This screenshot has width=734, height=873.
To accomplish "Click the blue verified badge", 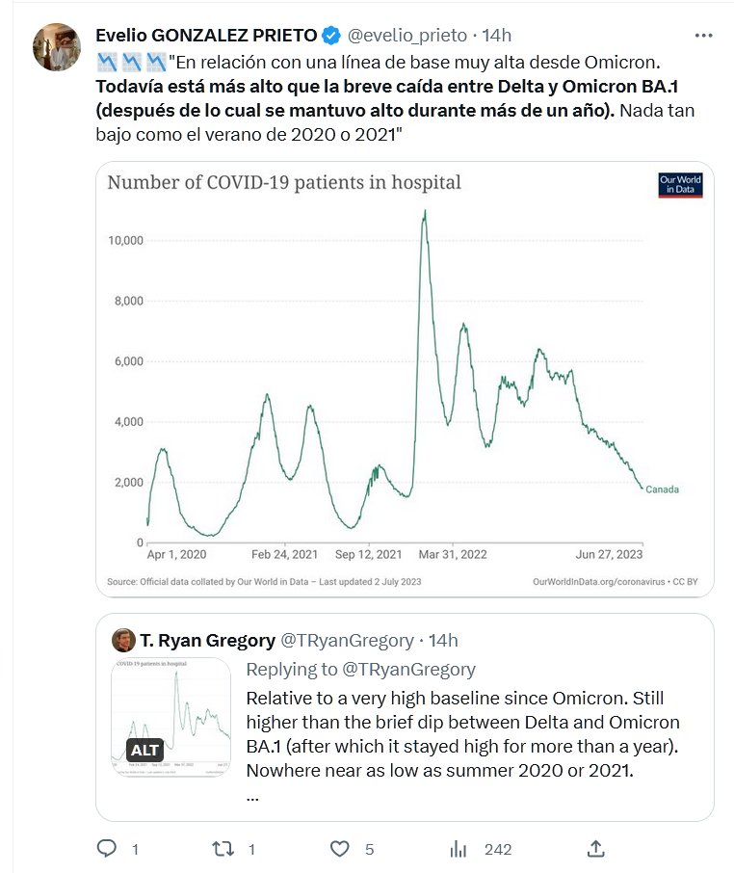I will coord(331,37).
